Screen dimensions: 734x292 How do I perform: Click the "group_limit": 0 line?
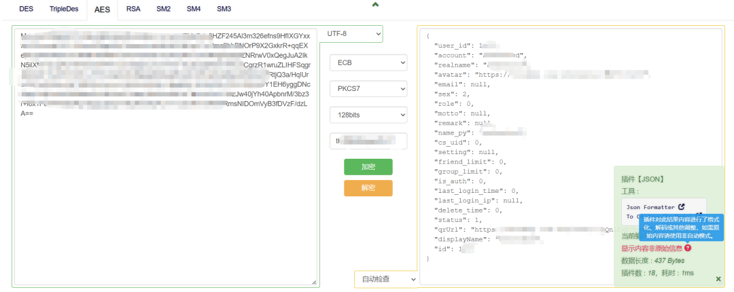tap(468, 172)
